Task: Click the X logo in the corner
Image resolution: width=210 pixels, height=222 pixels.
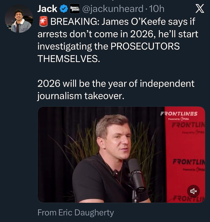Action: [200, 9]
